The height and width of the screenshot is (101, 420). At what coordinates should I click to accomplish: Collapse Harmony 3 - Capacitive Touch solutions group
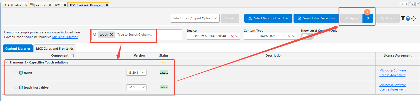(x=6, y=62)
